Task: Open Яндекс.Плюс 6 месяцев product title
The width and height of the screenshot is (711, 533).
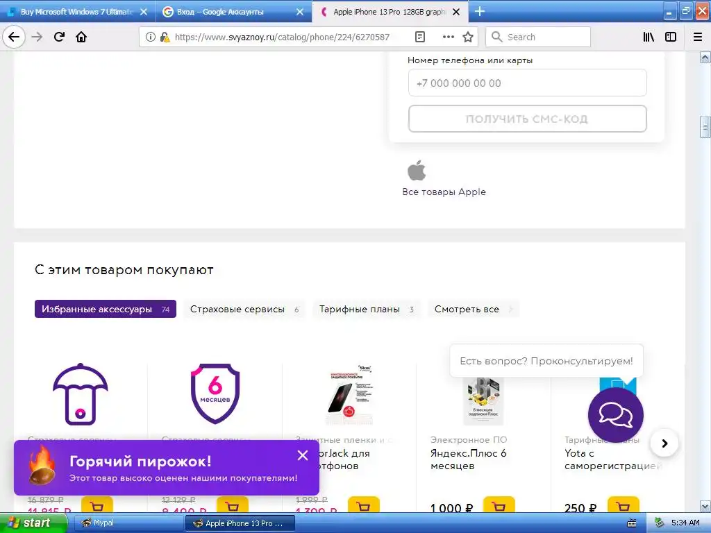Action: pos(468,459)
